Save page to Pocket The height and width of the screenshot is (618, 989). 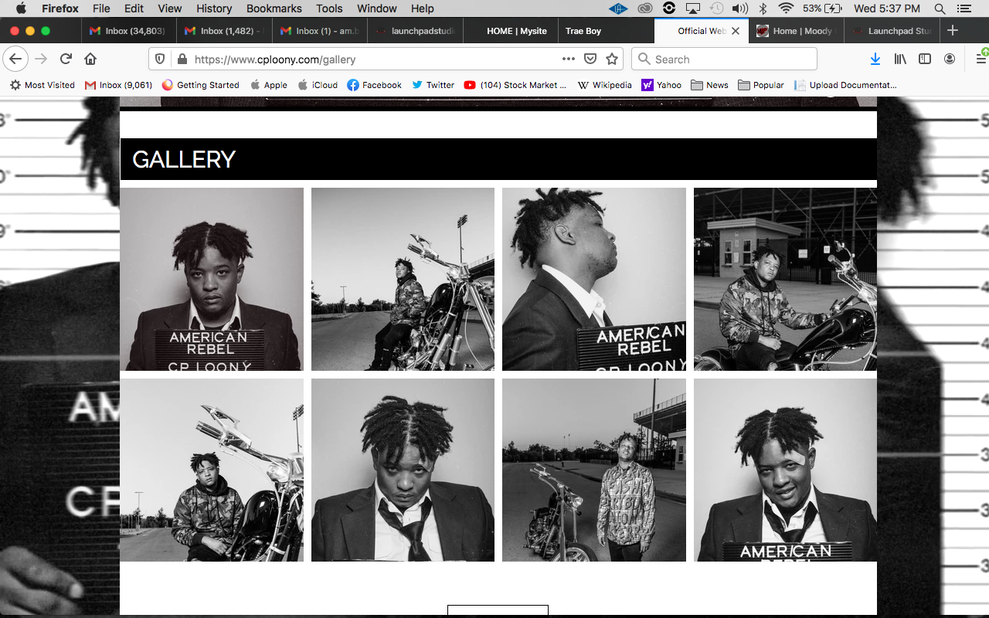click(x=590, y=59)
